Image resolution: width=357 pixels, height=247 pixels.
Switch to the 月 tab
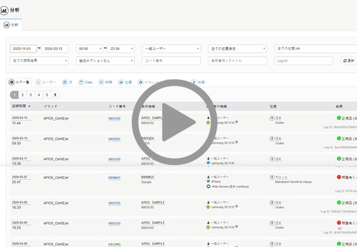67,82
